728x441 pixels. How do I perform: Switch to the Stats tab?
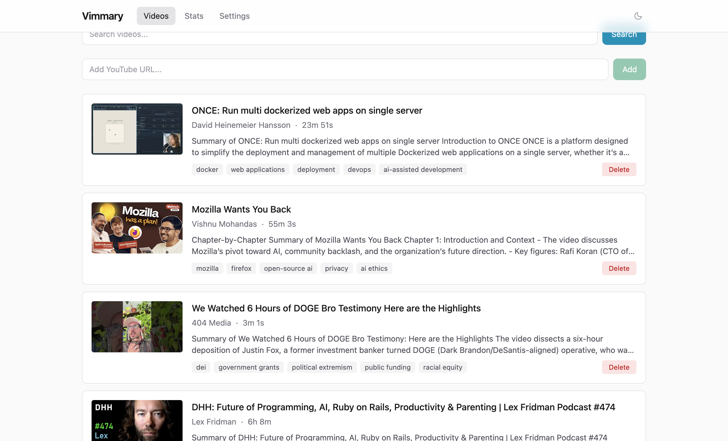tap(194, 16)
